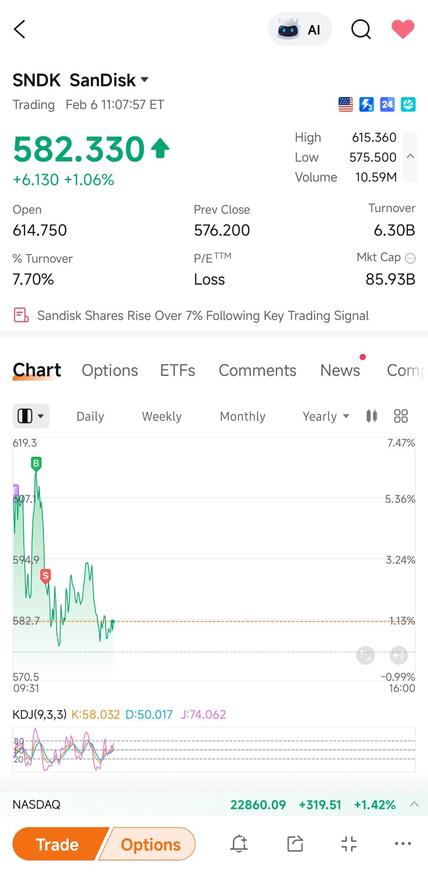Toggle the candlestick chart style icon

(x=372, y=416)
